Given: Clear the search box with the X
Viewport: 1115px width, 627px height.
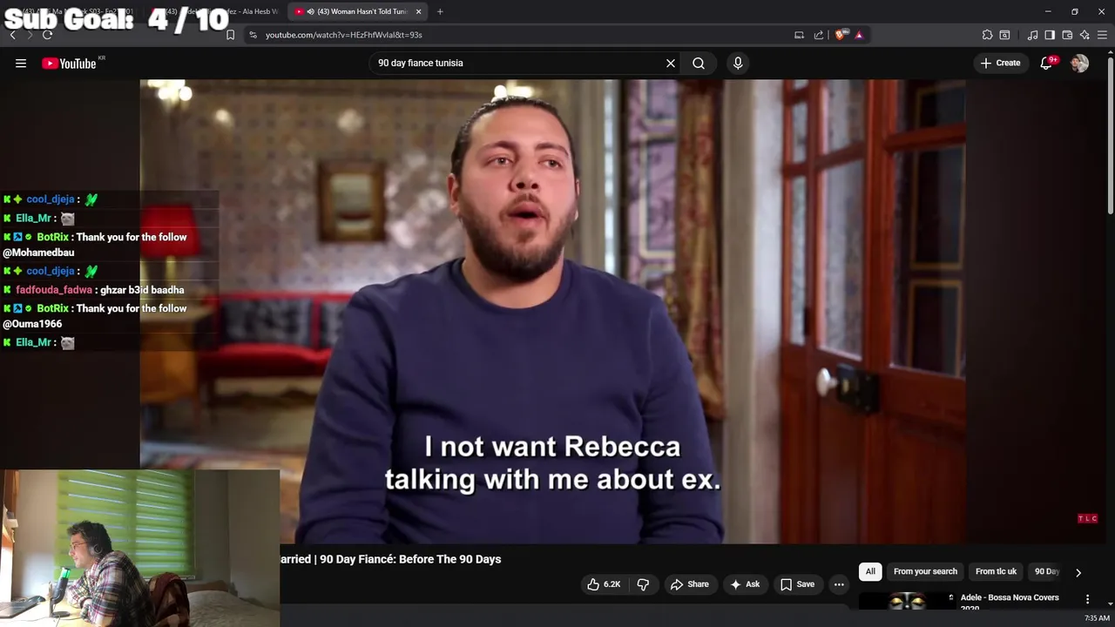Looking at the screenshot, I should [671, 63].
